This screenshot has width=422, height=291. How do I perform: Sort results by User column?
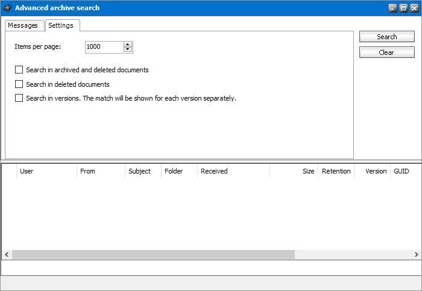[x=46, y=171]
